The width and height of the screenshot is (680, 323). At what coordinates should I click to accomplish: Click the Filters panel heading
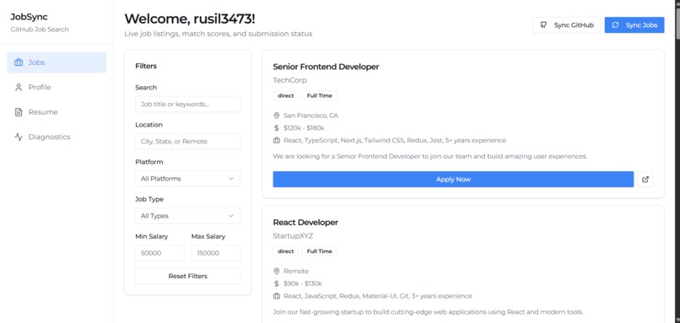[146, 67]
